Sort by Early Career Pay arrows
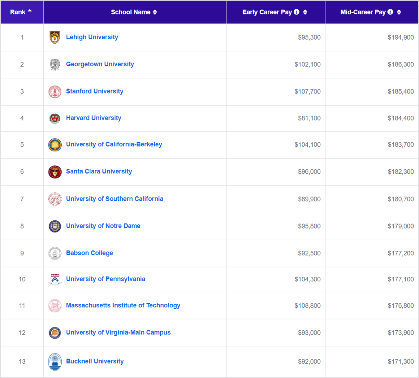This screenshot has height=378, width=419. tap(305, 12)
